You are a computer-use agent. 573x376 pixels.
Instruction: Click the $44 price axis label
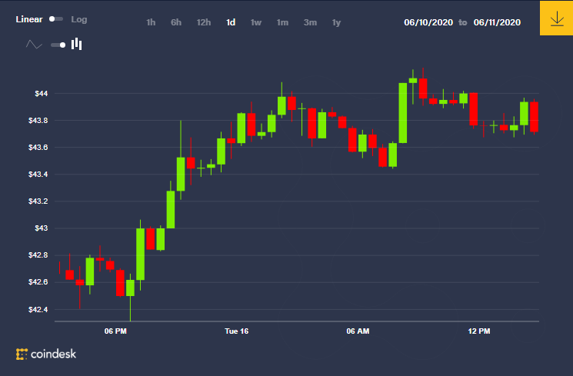[x=42, y=94]
